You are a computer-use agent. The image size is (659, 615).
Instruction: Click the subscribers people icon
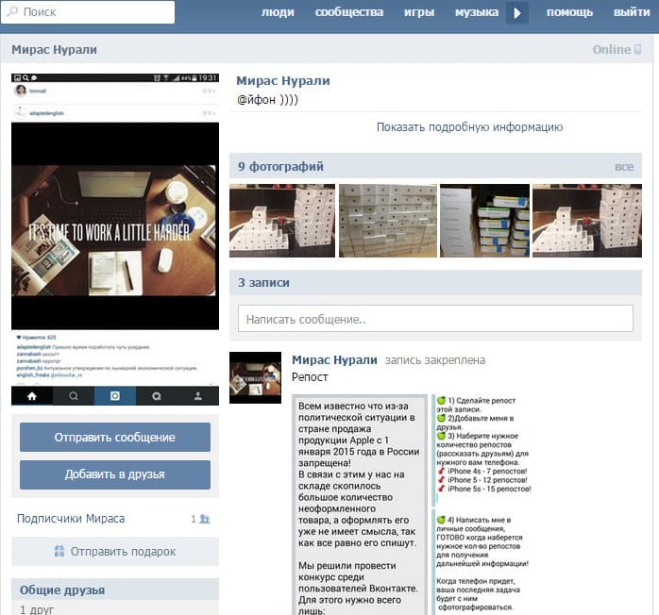[x=205, y=520]
